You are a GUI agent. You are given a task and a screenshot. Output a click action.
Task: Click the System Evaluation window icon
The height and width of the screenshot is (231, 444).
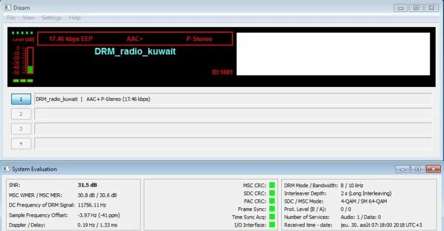point(6,169)
